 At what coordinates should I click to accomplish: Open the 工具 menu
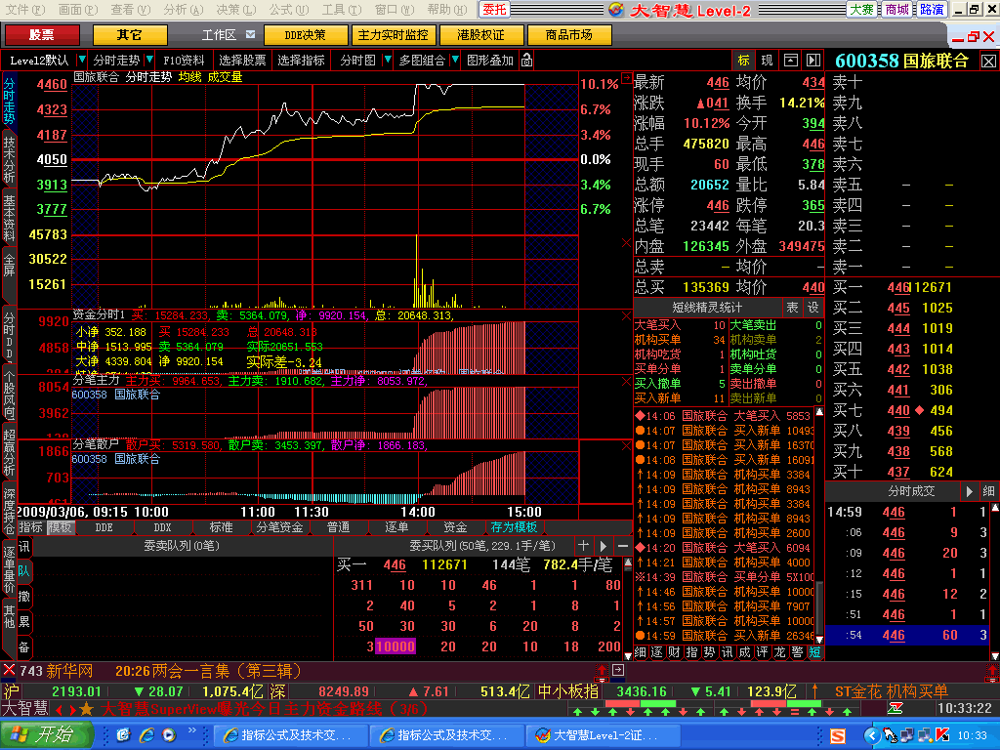point(341,10)
